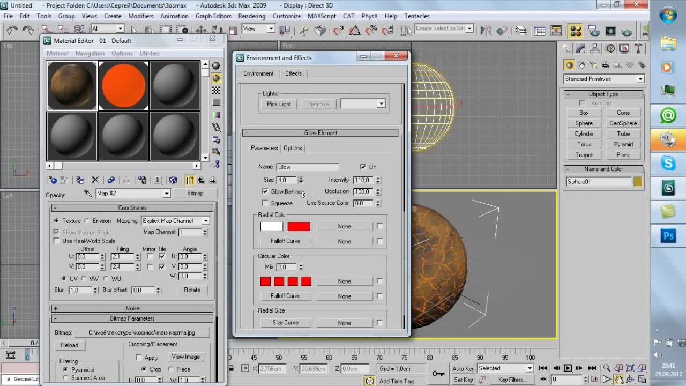Toggle Backlight icon beside sample slots
Image resolution: width=686 pixels, height=386 pixels.
[x=216, y=78]
